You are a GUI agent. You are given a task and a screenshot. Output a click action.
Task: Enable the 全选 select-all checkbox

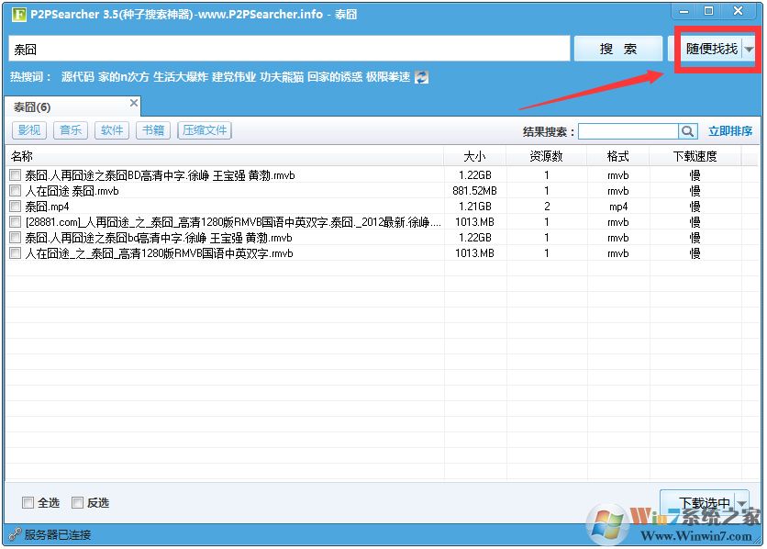pos(28,502)
